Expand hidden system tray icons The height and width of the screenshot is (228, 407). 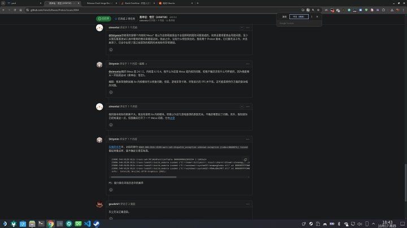373,224
